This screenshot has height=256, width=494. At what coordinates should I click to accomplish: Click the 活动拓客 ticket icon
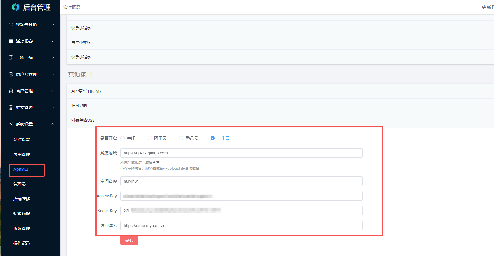point(11,41)
